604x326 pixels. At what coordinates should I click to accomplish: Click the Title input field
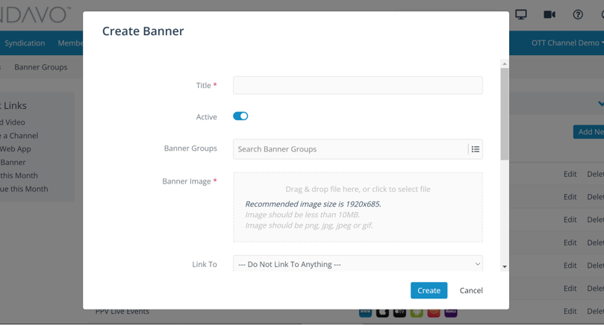click(358, 85)
